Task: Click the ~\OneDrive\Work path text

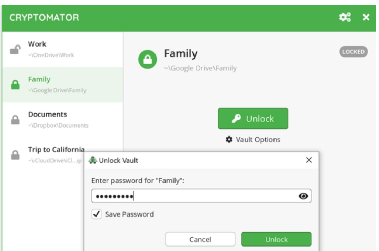Action: point(51,55)
